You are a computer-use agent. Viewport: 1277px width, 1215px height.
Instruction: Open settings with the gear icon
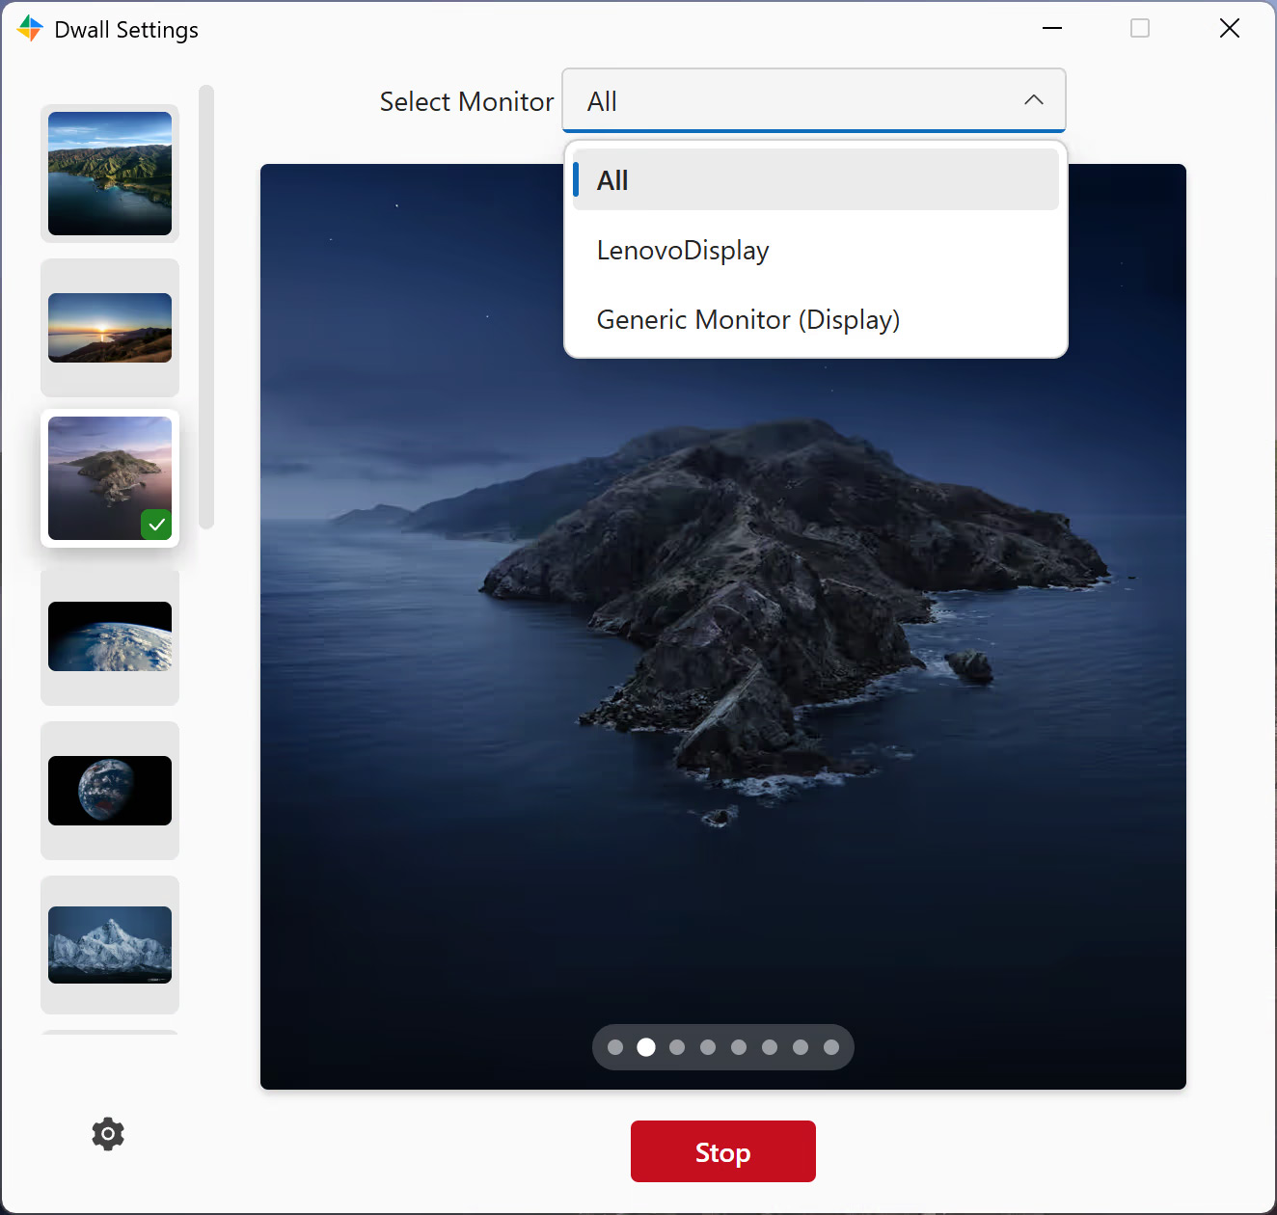[x=108, y=1134]
